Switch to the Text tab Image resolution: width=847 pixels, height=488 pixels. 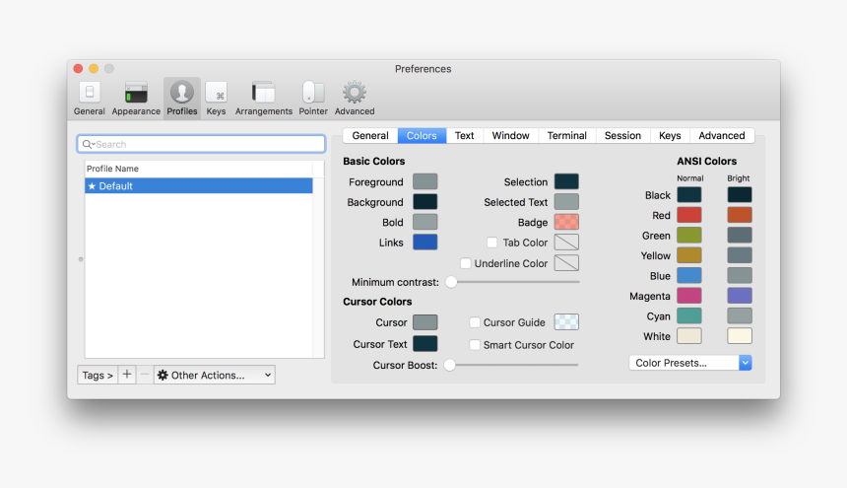pos(465,136)
